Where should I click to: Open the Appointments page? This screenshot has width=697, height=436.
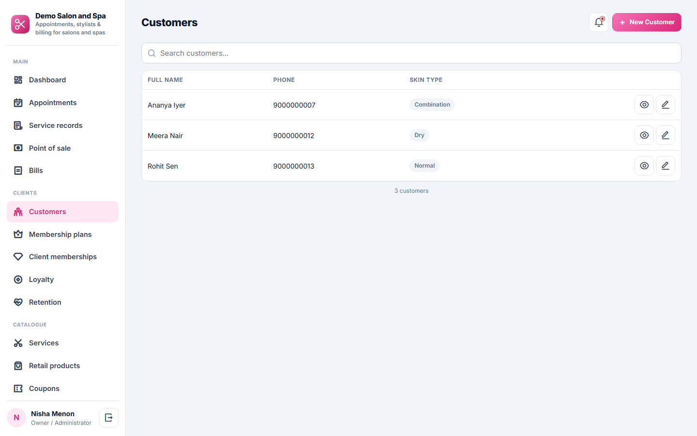click(x=62, y=103)
